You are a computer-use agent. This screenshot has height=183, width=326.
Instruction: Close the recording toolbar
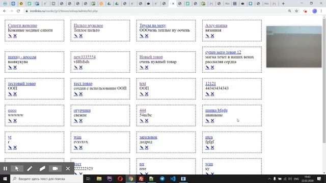pos(68,168)
